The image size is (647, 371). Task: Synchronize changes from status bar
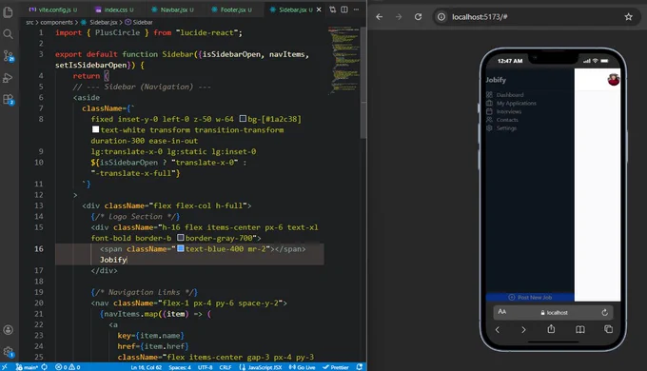(44, 367)
